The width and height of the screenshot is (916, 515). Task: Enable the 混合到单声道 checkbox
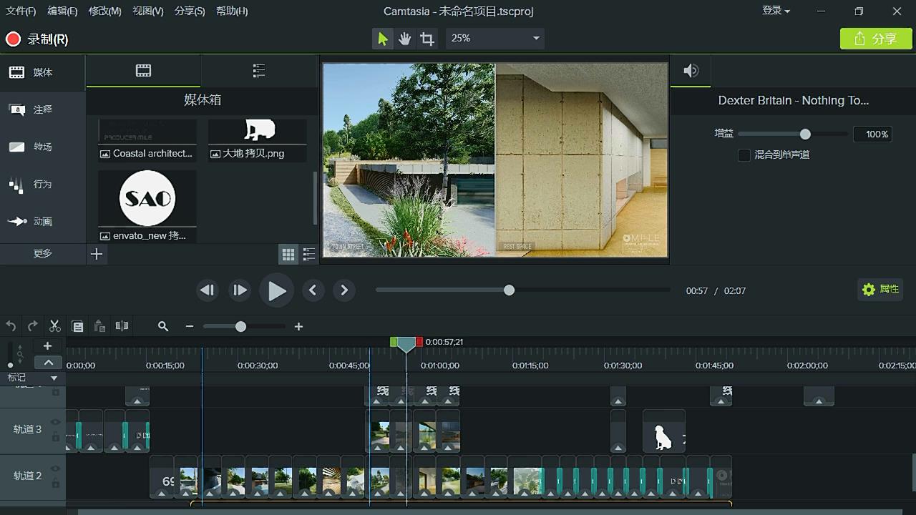(744, 154)
